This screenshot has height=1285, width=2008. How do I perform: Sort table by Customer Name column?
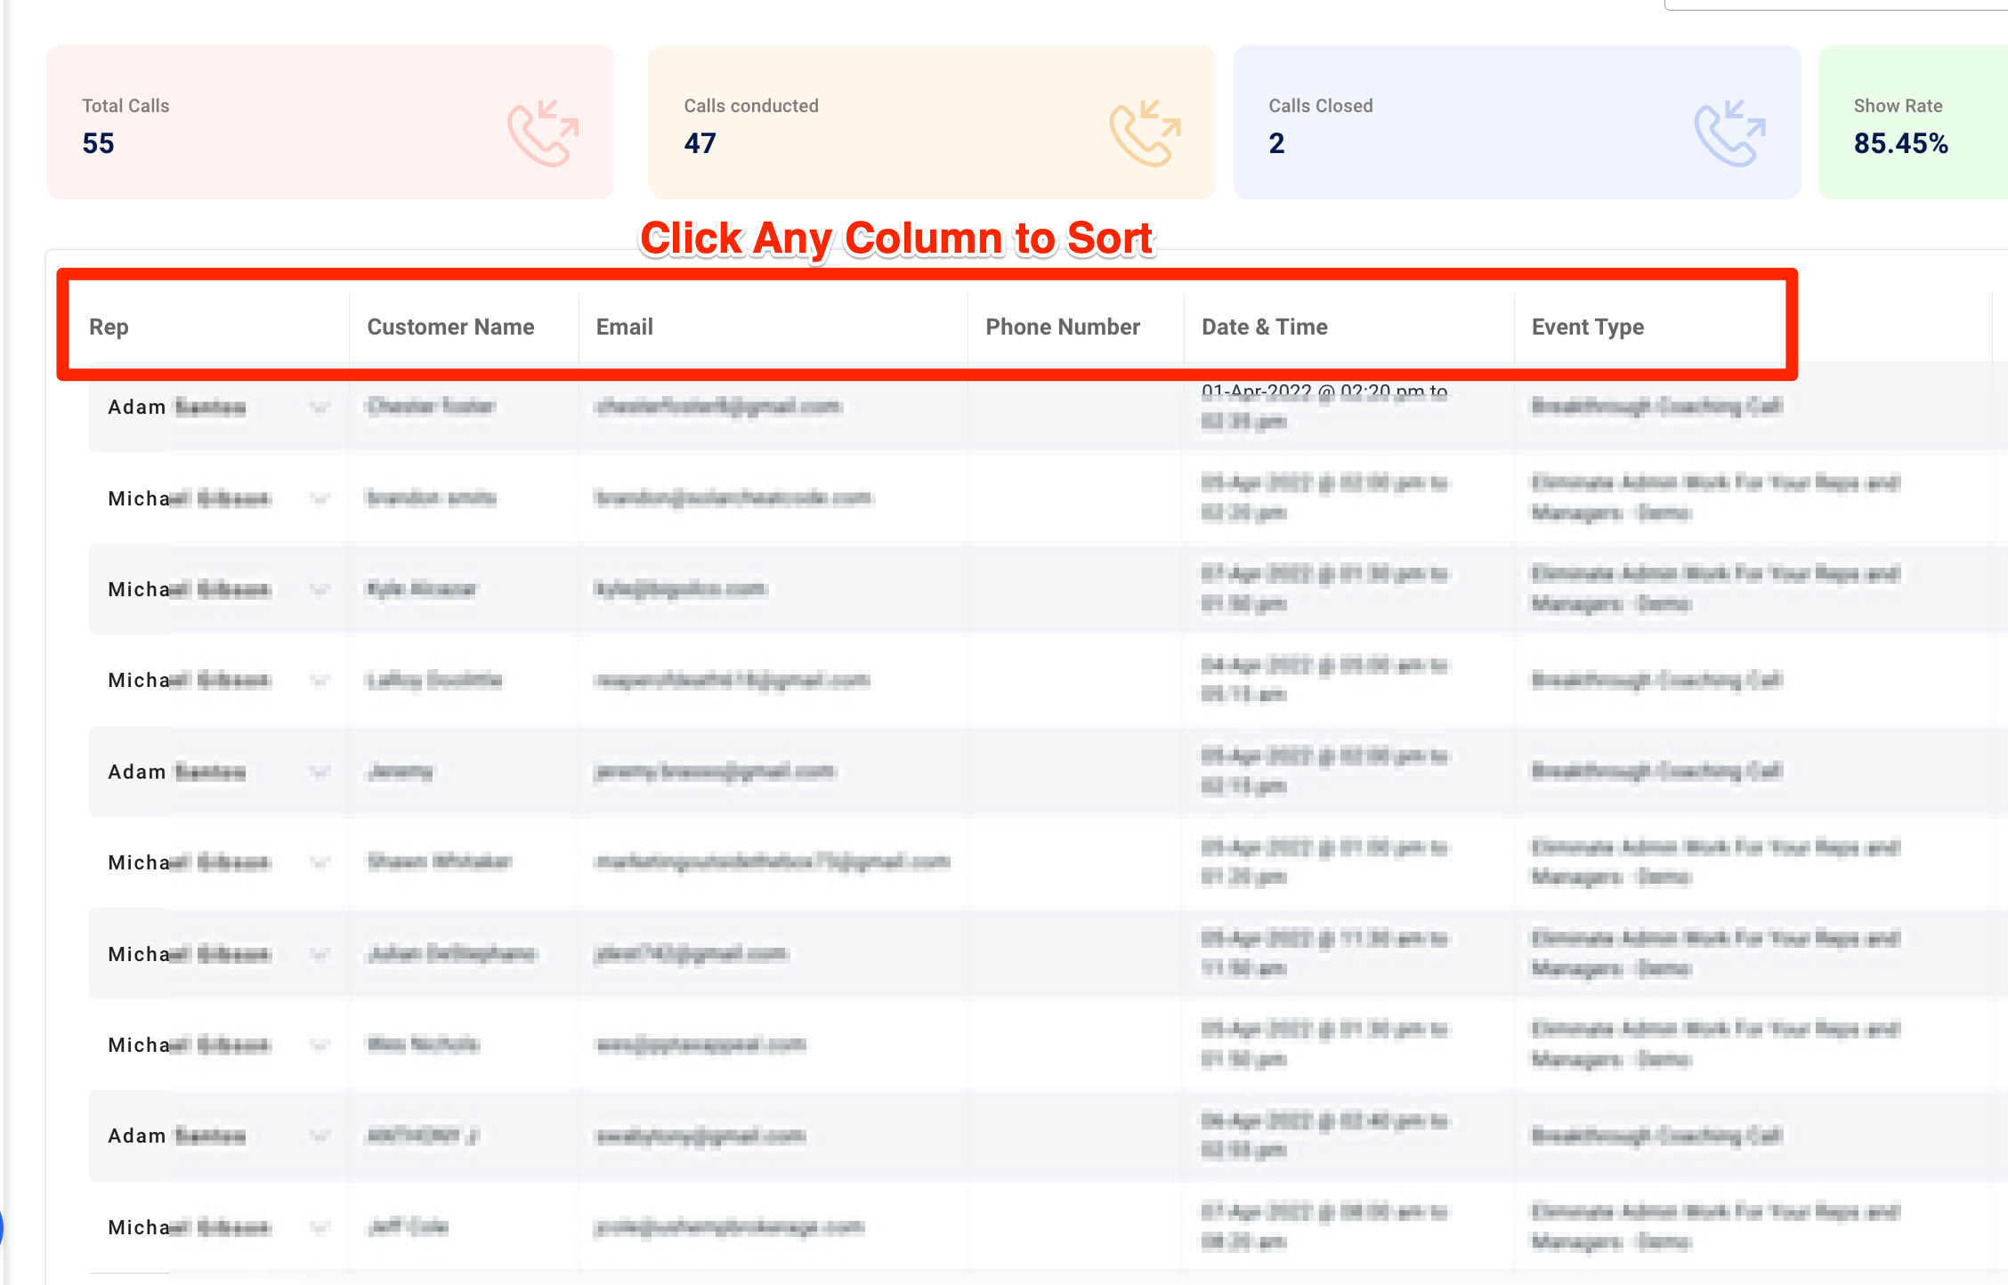coord(450,327)
